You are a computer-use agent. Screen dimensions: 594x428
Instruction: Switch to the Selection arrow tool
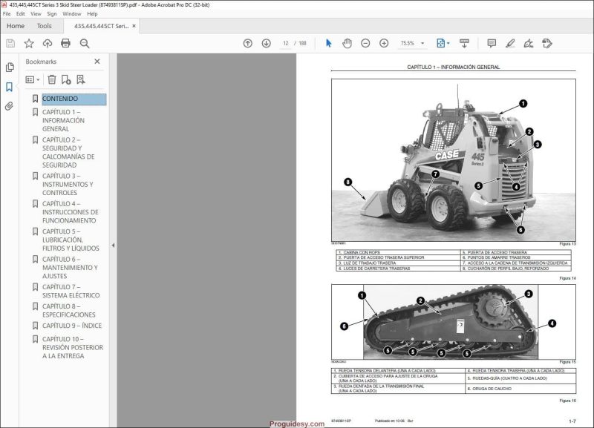click(x=327, y=42)
